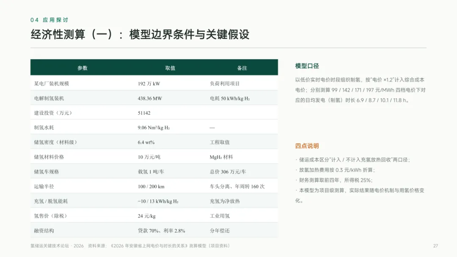Click the footer source starting '资料来源'
Viewport: 457px width, 257px height.
click(159, 246)
